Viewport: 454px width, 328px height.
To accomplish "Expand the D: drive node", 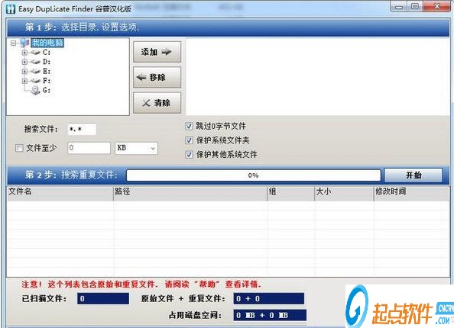I will click(24, 62).
